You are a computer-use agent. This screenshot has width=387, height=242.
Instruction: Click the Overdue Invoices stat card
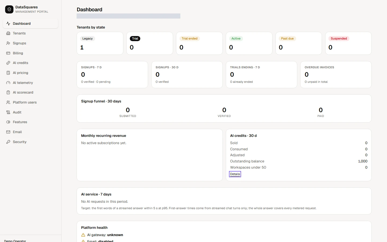(x=336, y=74)
